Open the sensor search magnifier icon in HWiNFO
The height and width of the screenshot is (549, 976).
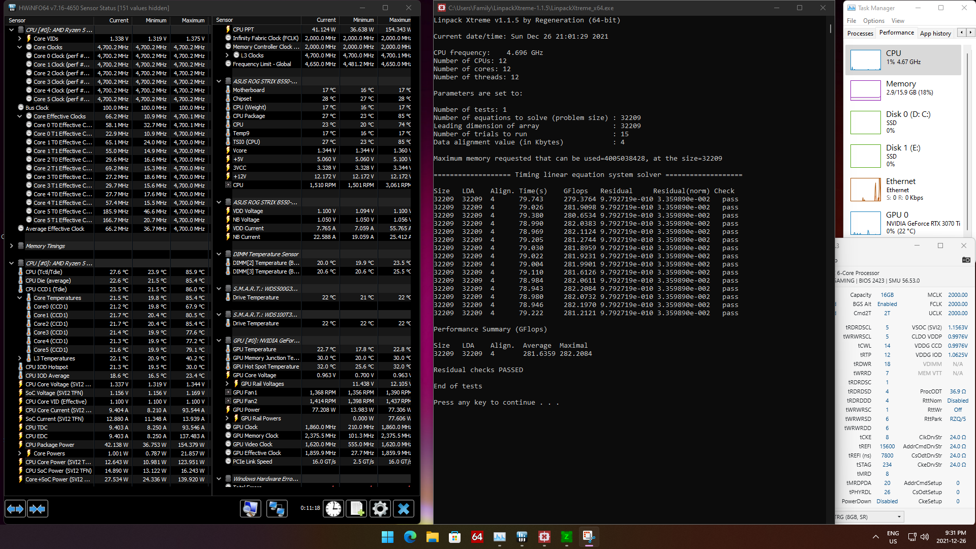[x=250, y=509]
